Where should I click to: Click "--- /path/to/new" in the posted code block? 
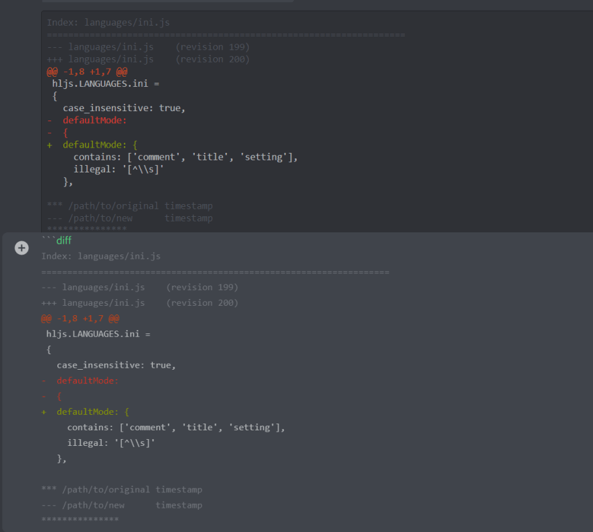click(x=90, y=218)
